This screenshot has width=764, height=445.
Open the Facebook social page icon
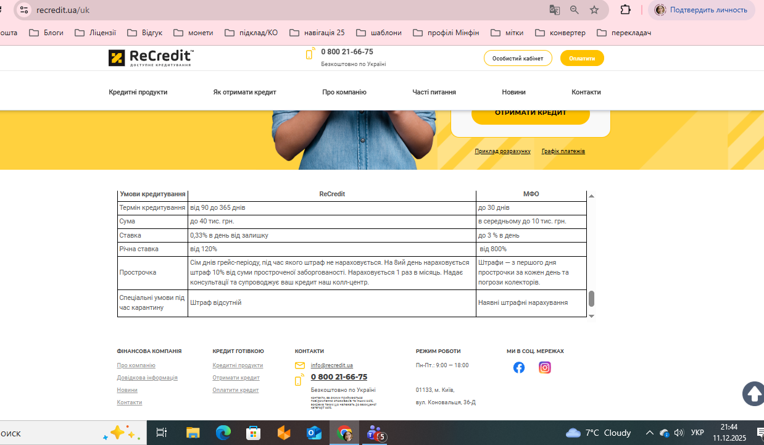[x=519, y=368]
